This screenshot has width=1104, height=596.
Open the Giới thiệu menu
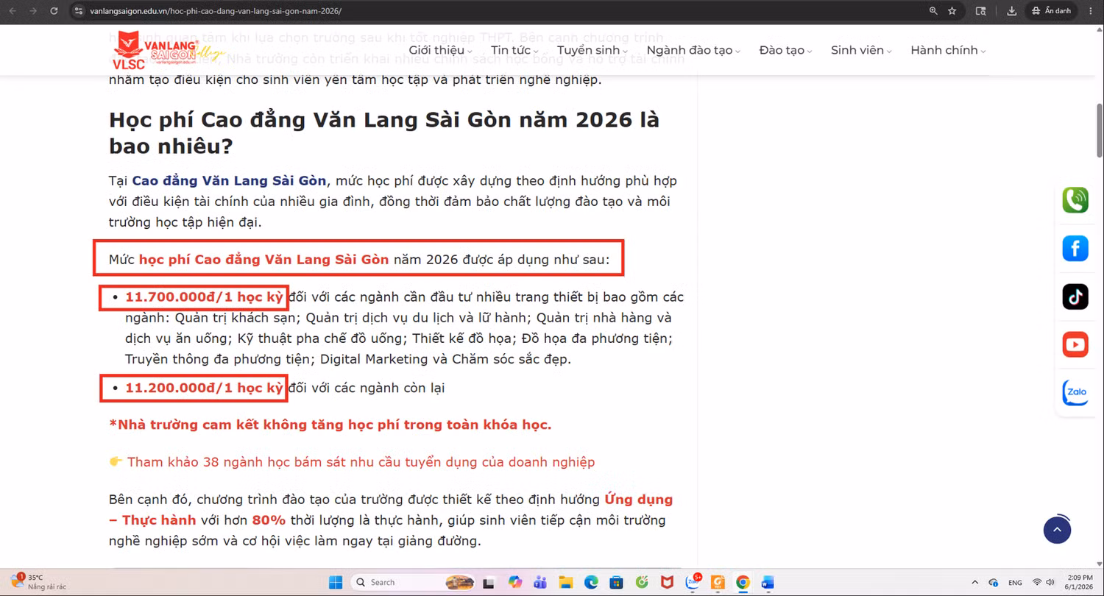tap(436, 50)
